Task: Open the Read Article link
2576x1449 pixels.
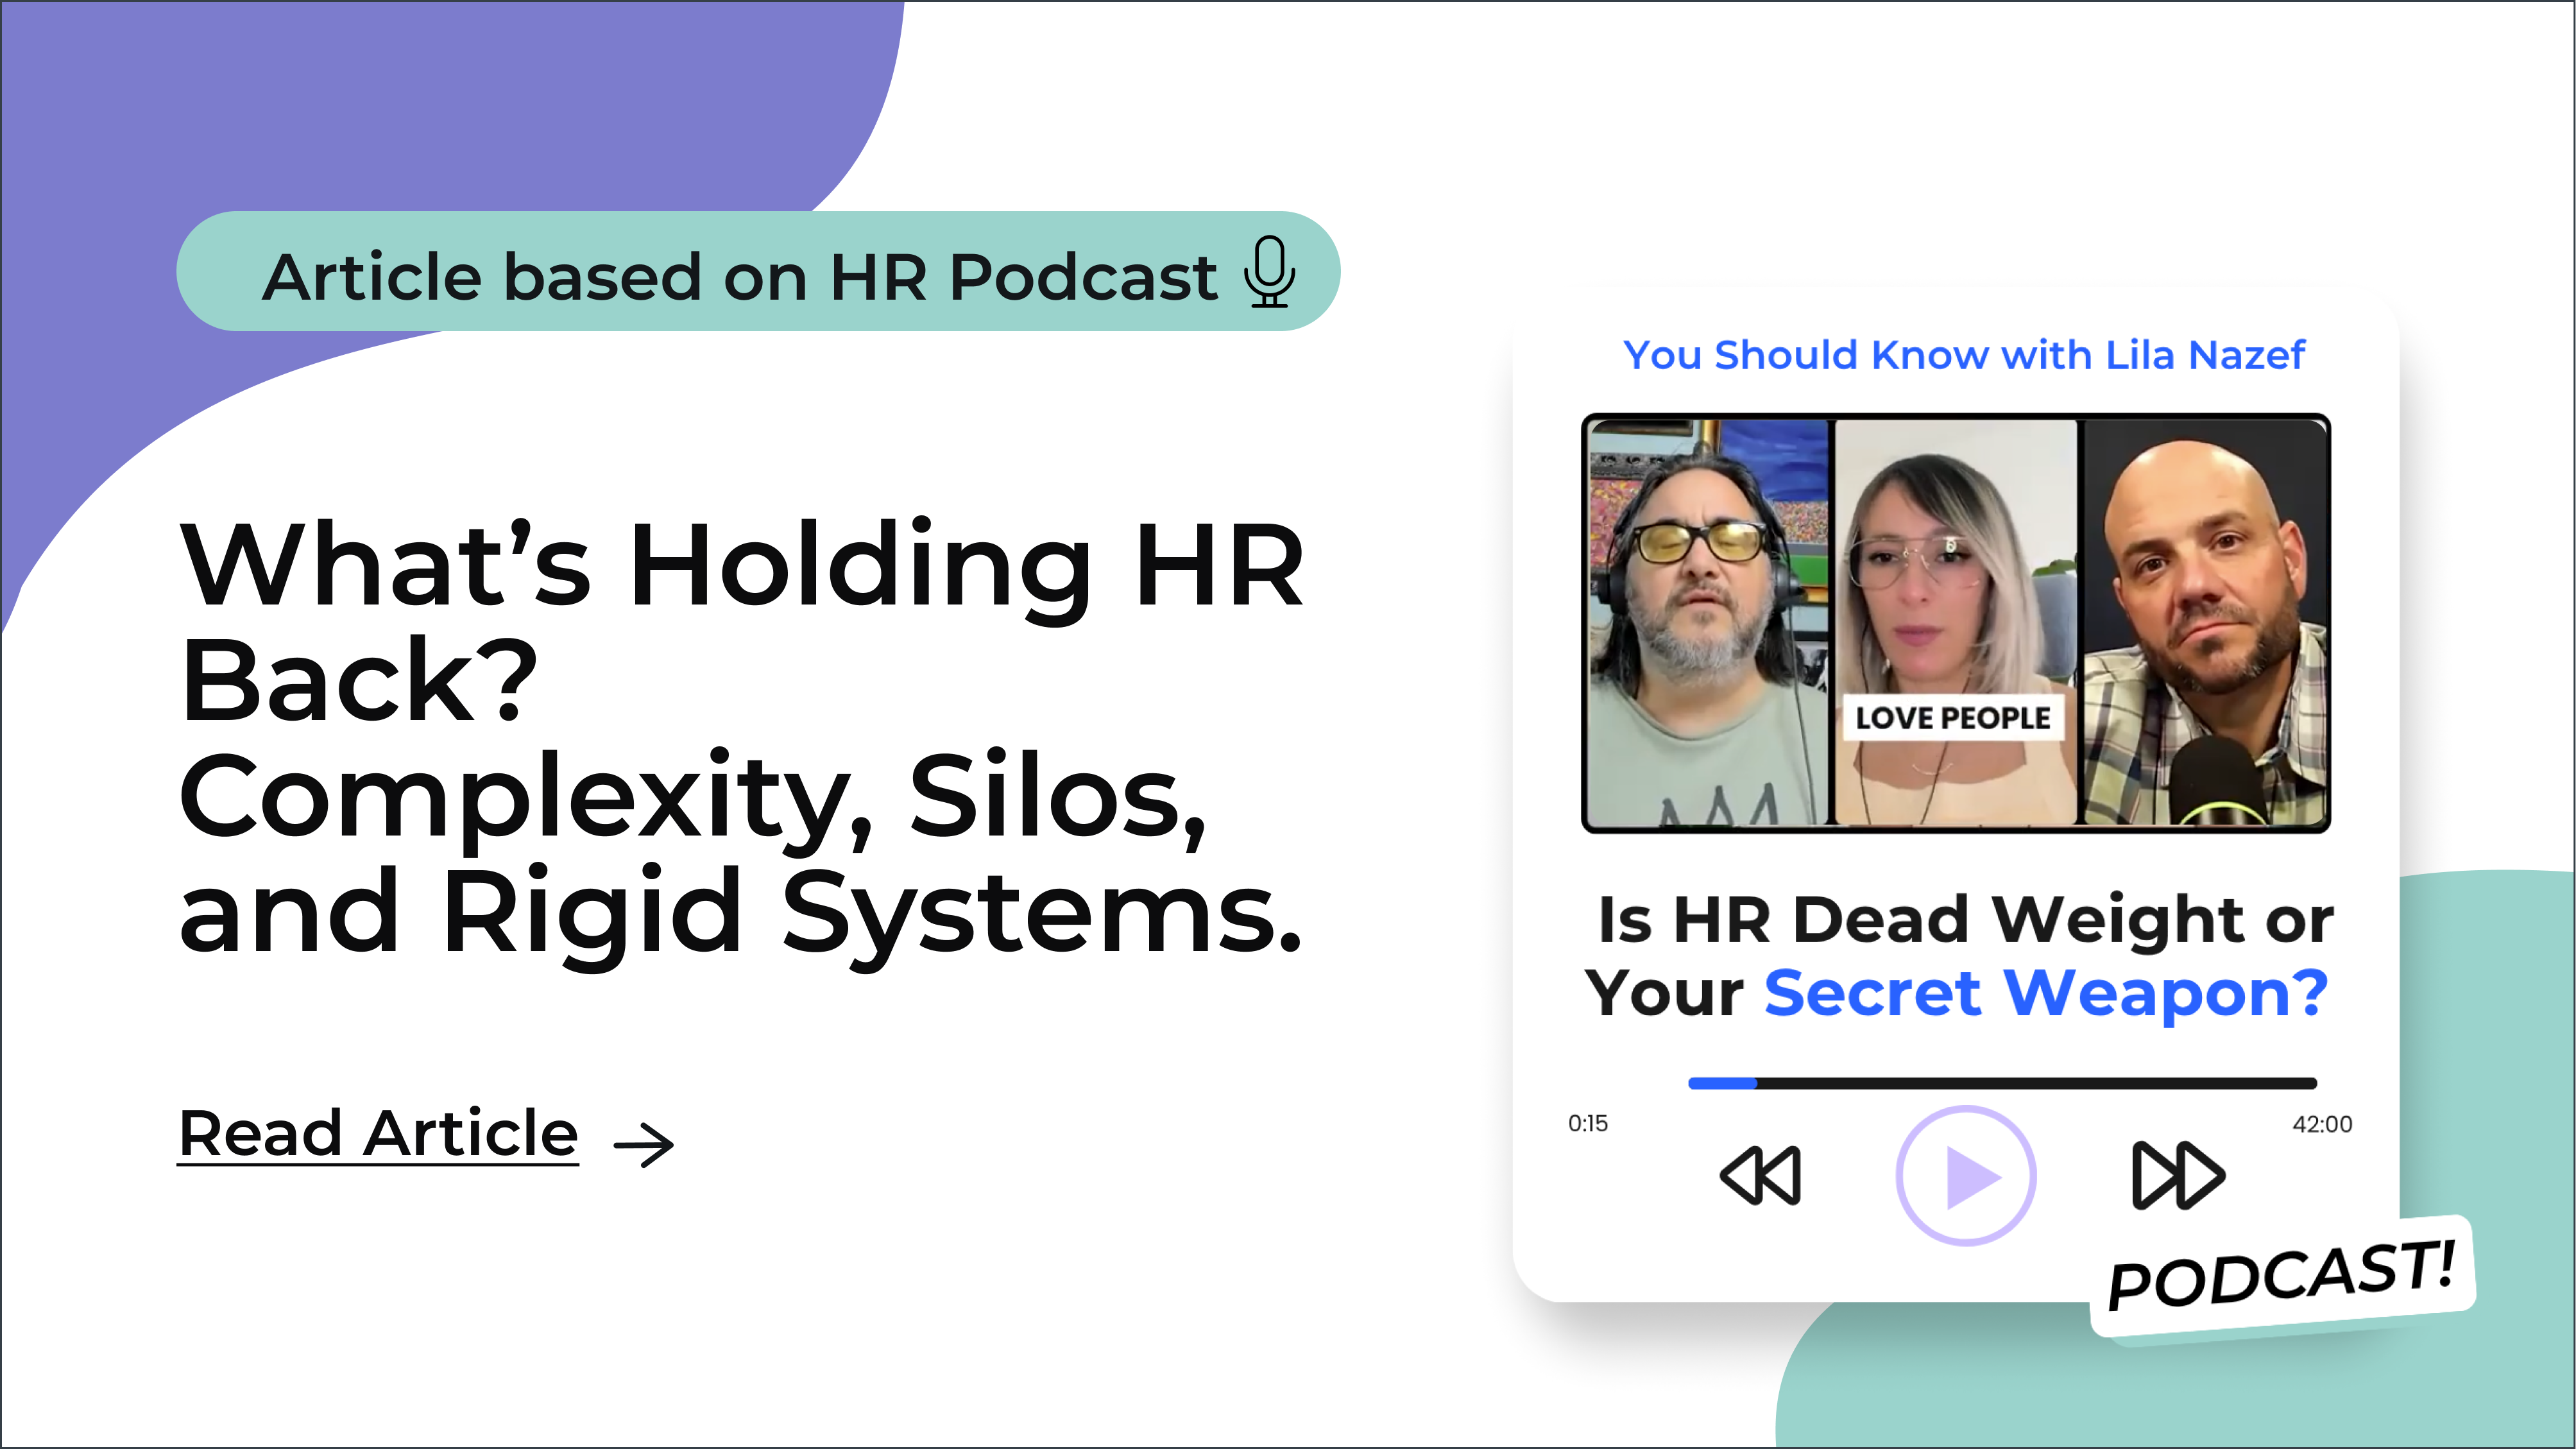Action: tap(378, 1134)
